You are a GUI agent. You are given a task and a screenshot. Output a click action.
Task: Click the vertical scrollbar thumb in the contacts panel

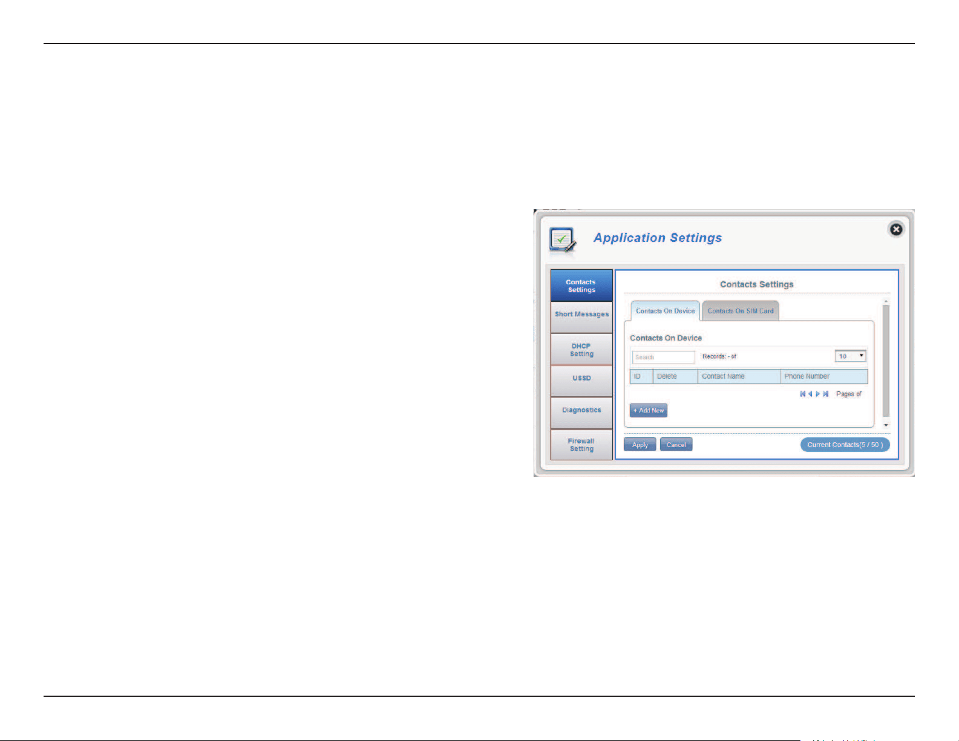(x=886, y=361)
